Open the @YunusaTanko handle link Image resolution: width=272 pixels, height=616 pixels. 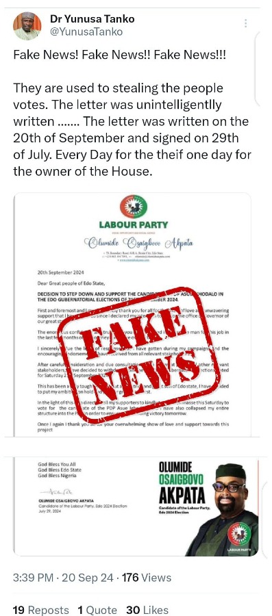pyautogui.click(x=86, y=31)
